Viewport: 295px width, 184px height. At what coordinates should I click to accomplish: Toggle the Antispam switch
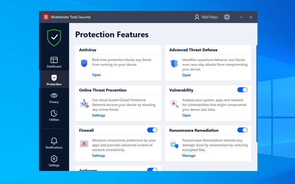[152, 170]
